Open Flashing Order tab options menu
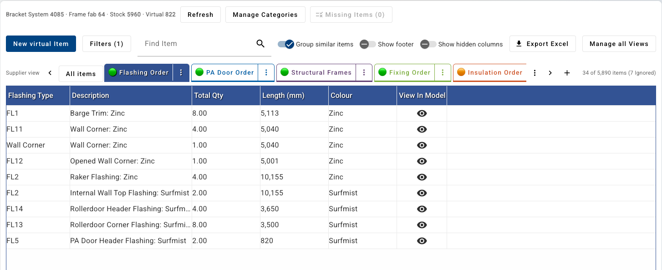662x270 pixels. [181, 72]
